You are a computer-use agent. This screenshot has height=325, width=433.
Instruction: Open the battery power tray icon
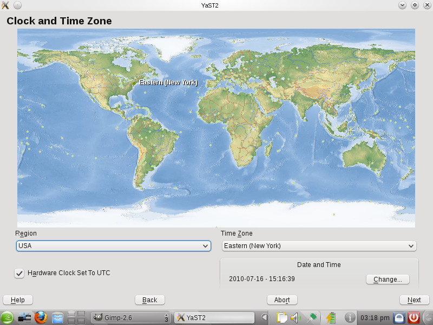[331, 317]
